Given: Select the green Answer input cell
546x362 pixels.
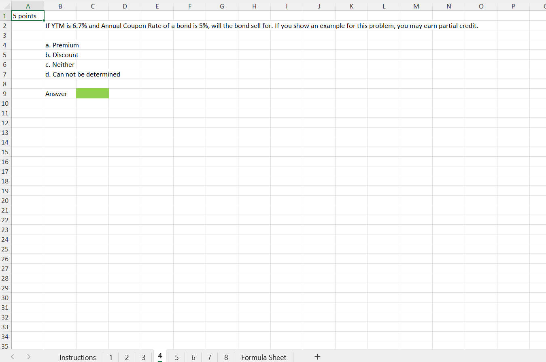Looking at the screenshot, I should tap(92, 94).
